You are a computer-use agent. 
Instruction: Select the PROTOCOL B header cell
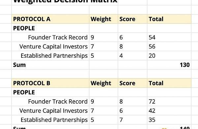pos(50,83)
